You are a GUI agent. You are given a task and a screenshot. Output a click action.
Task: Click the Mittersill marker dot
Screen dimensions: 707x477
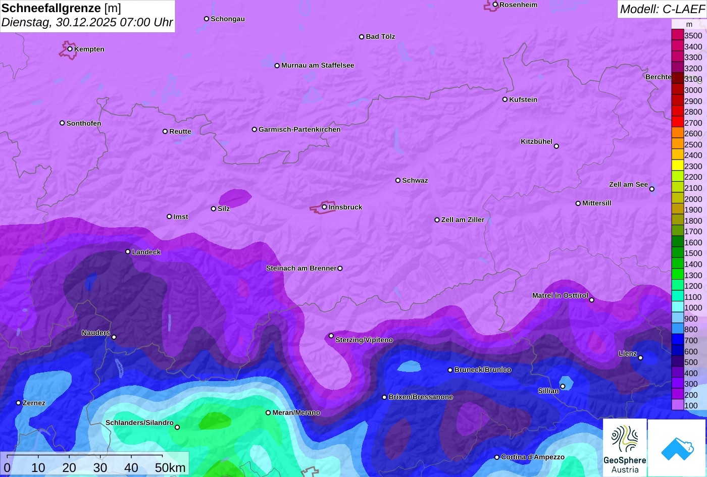click(x=578, y=203)
